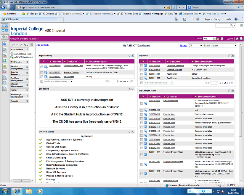Refresh the My work widget

click(229, 56)
